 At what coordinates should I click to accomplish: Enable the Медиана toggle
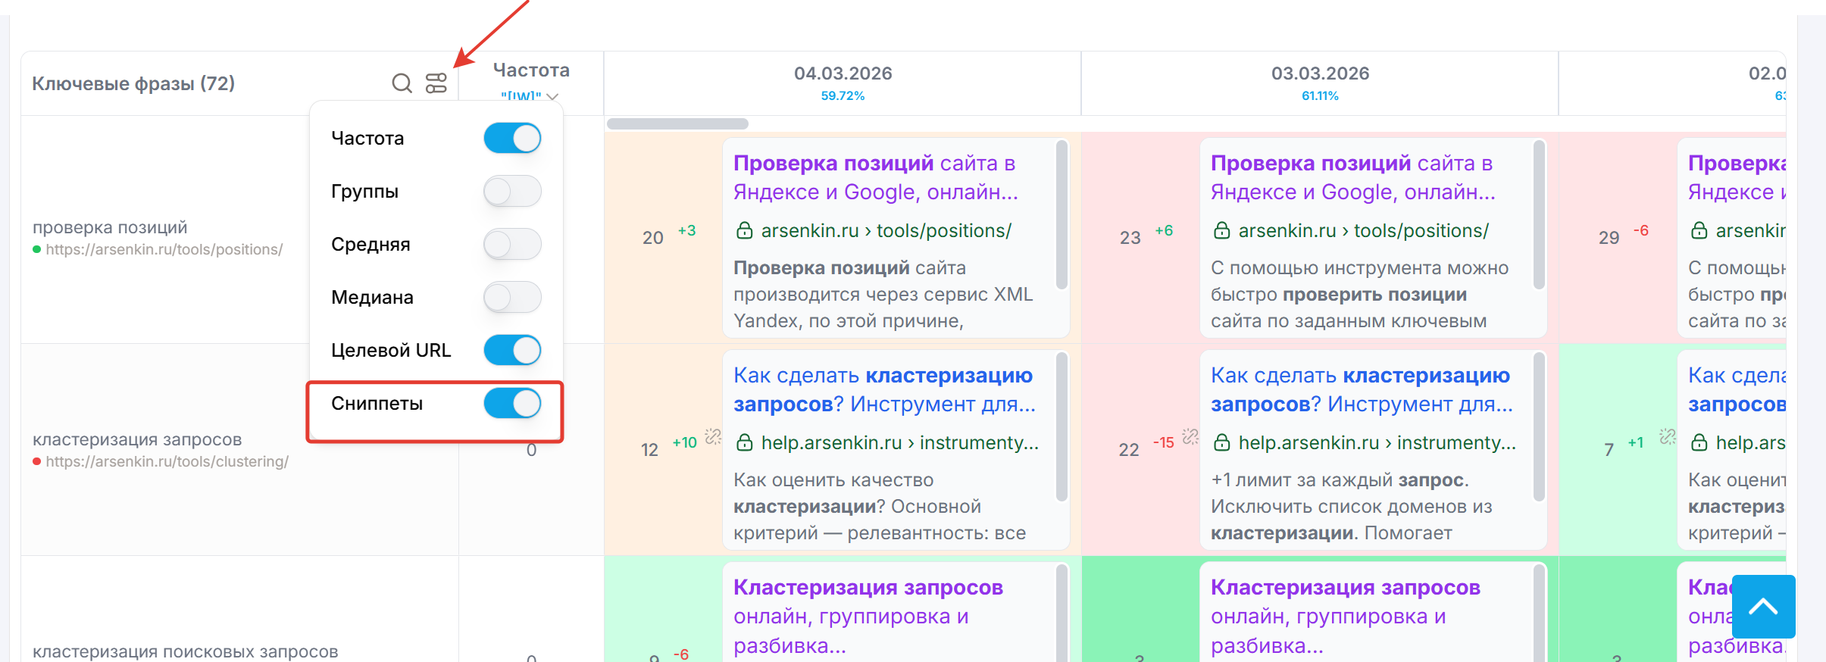[x=512, y=298]
